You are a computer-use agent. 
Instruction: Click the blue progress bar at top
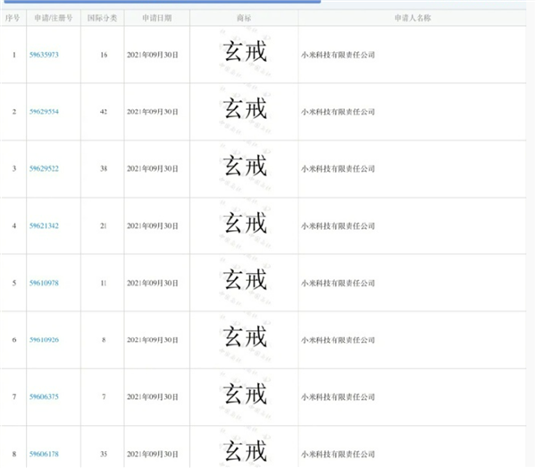pos(163,2)
